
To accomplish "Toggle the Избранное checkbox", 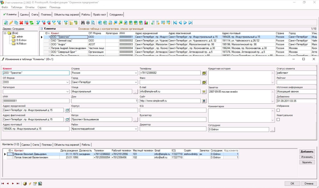I will pos(278,110).
